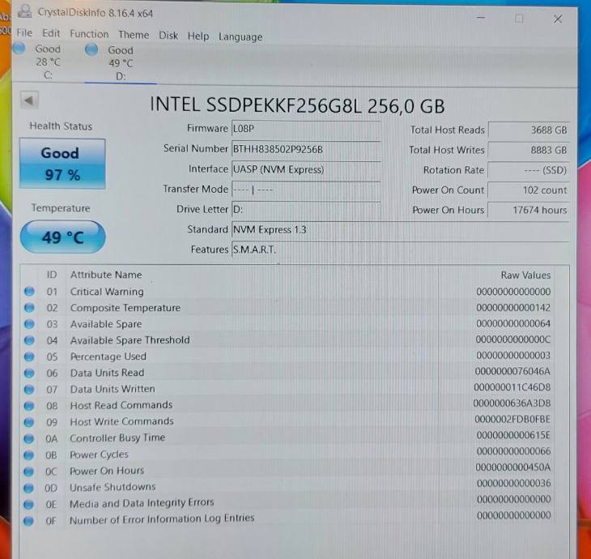Click status dot for Data Units Written
591x559 pixels.
(x=29, y=389)
